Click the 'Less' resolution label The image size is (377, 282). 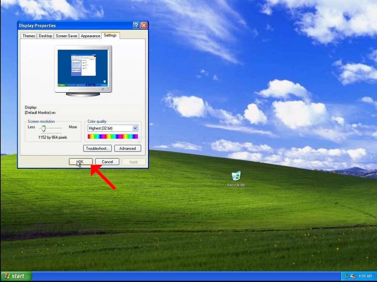(31, 127)
